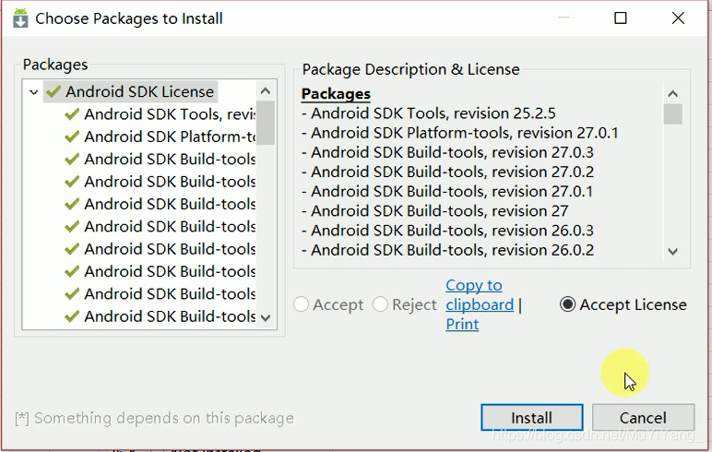This screenshot has width=712, height=452.
Task: Click the packages list scroll down arrow
Action: click(266, 317)
